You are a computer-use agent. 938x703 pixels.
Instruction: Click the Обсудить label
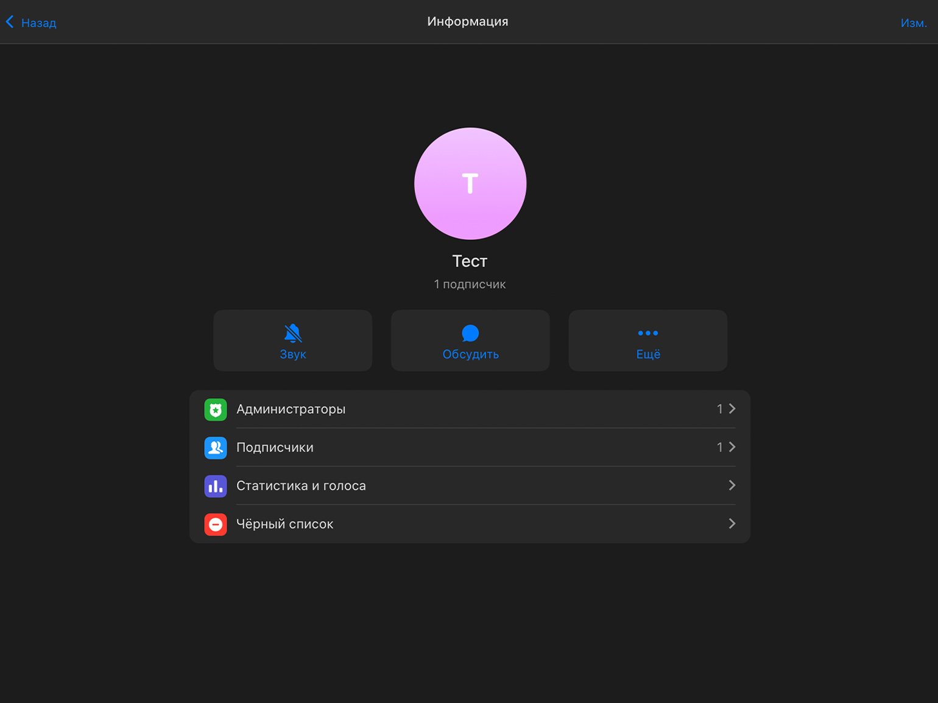[x=470, y=354]
